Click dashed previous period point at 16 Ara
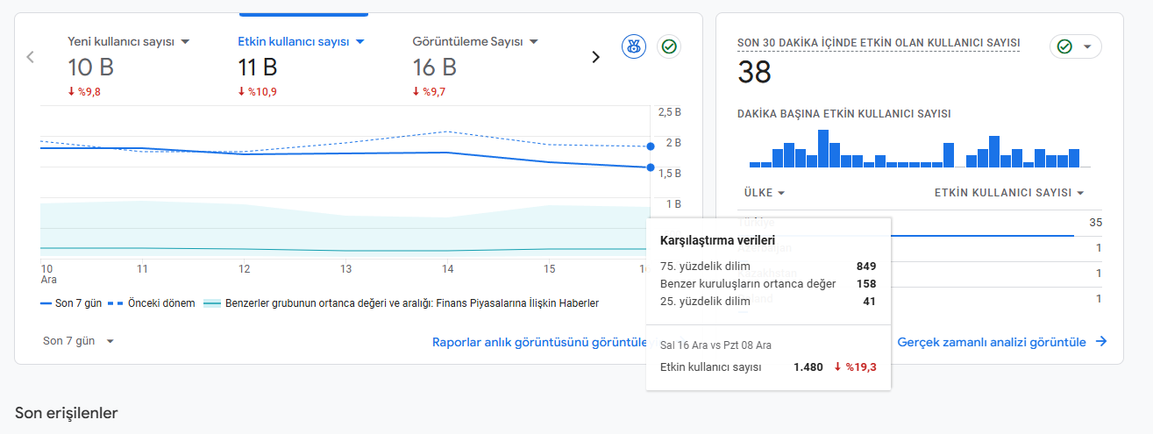The height and width of the screenshot is (434, 1153). coord(651,146)
